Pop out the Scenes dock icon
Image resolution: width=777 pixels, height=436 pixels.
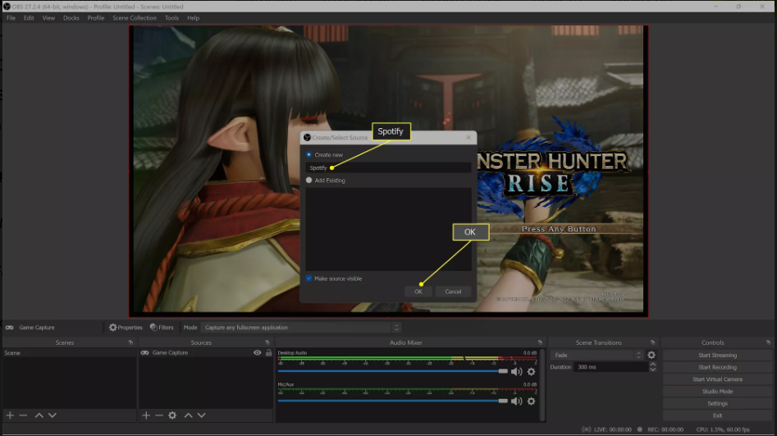(130, 342)
